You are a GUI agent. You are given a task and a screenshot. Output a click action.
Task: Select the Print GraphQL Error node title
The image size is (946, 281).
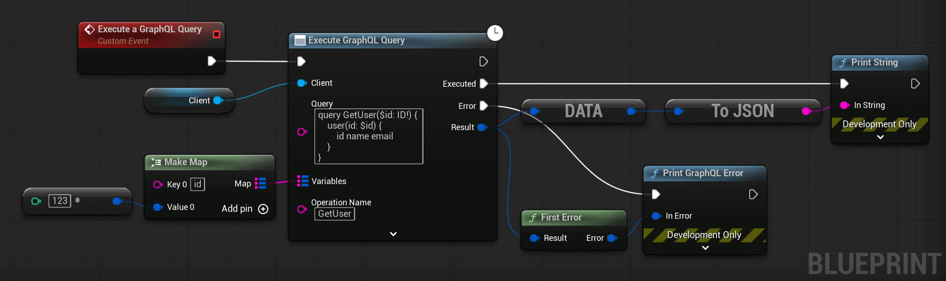[x=703, y=173]
